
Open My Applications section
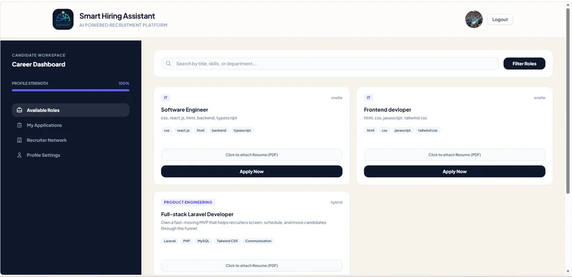(x=70, y=125)
